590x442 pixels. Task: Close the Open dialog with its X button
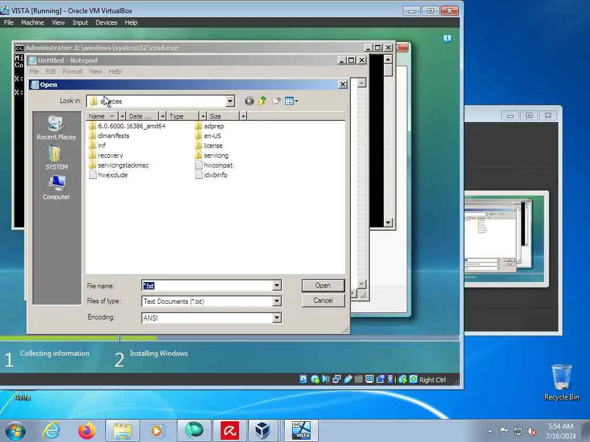(x=342, y=84)
